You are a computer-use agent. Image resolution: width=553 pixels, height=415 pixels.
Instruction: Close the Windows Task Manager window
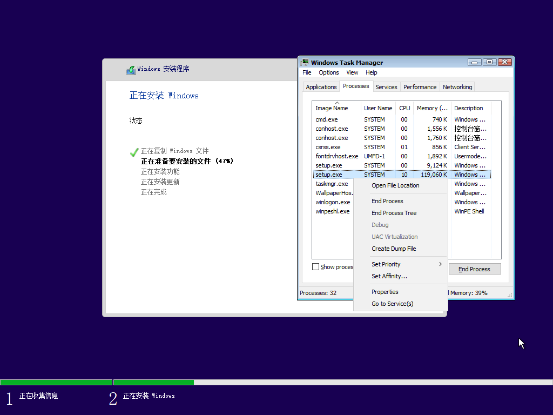tap(505, 62)
